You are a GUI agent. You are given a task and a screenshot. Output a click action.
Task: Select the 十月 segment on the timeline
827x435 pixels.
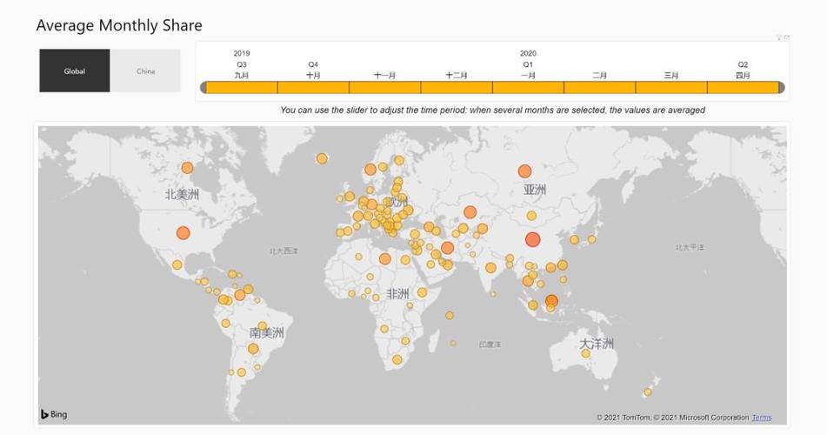313,88
